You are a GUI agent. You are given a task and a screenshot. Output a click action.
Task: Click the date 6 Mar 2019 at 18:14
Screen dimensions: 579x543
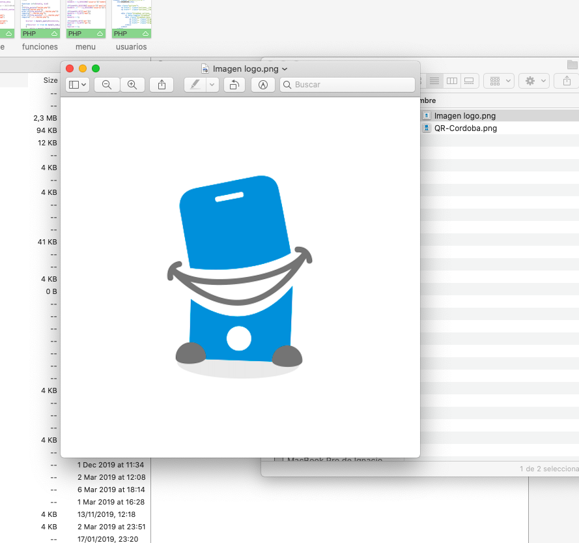click(x=111, y=490)
